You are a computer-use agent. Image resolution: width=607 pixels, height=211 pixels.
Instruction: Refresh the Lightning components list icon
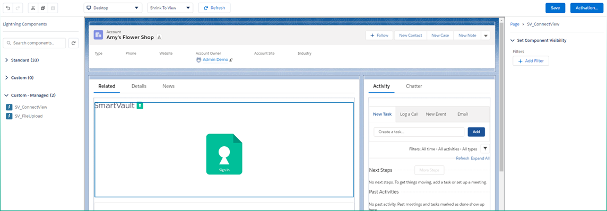[74, 43]
